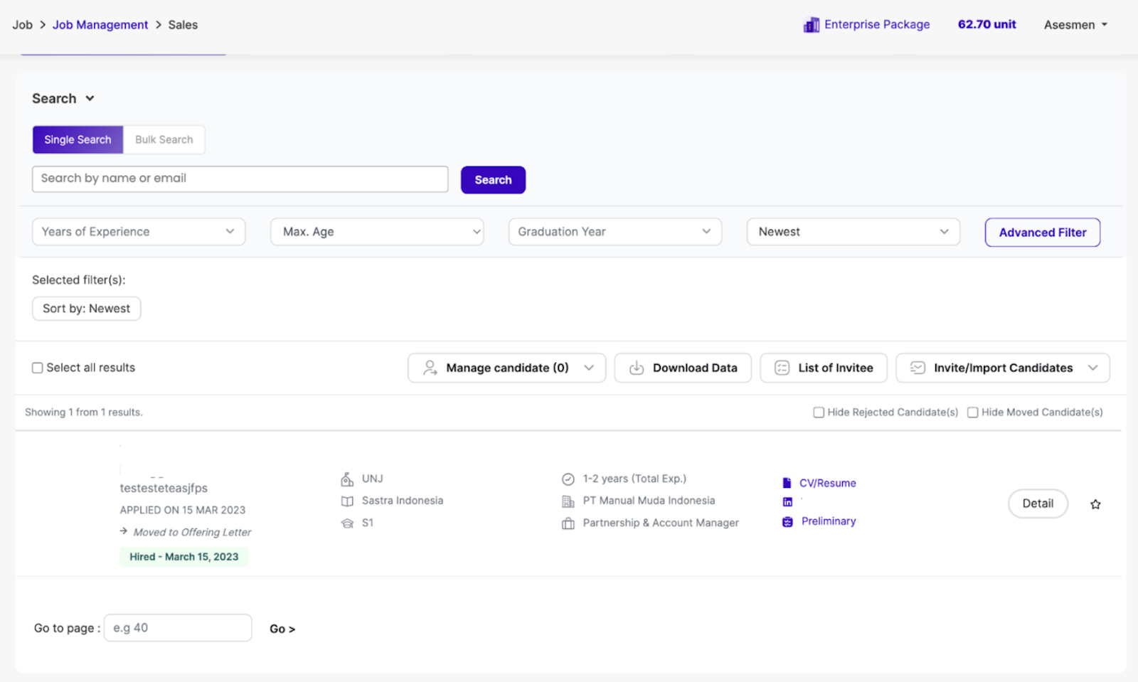Click candidate name testesteteasjfps

[164, 489]
